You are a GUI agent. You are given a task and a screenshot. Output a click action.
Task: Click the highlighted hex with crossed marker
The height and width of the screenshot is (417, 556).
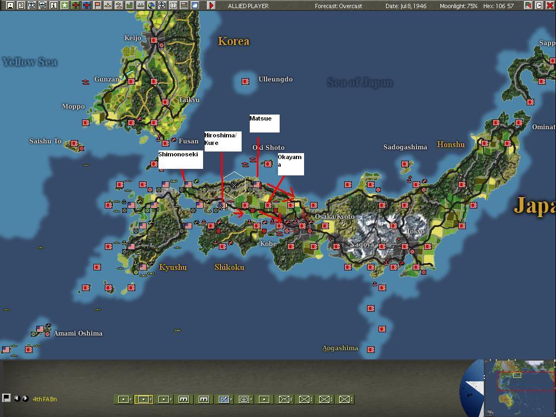234,185
